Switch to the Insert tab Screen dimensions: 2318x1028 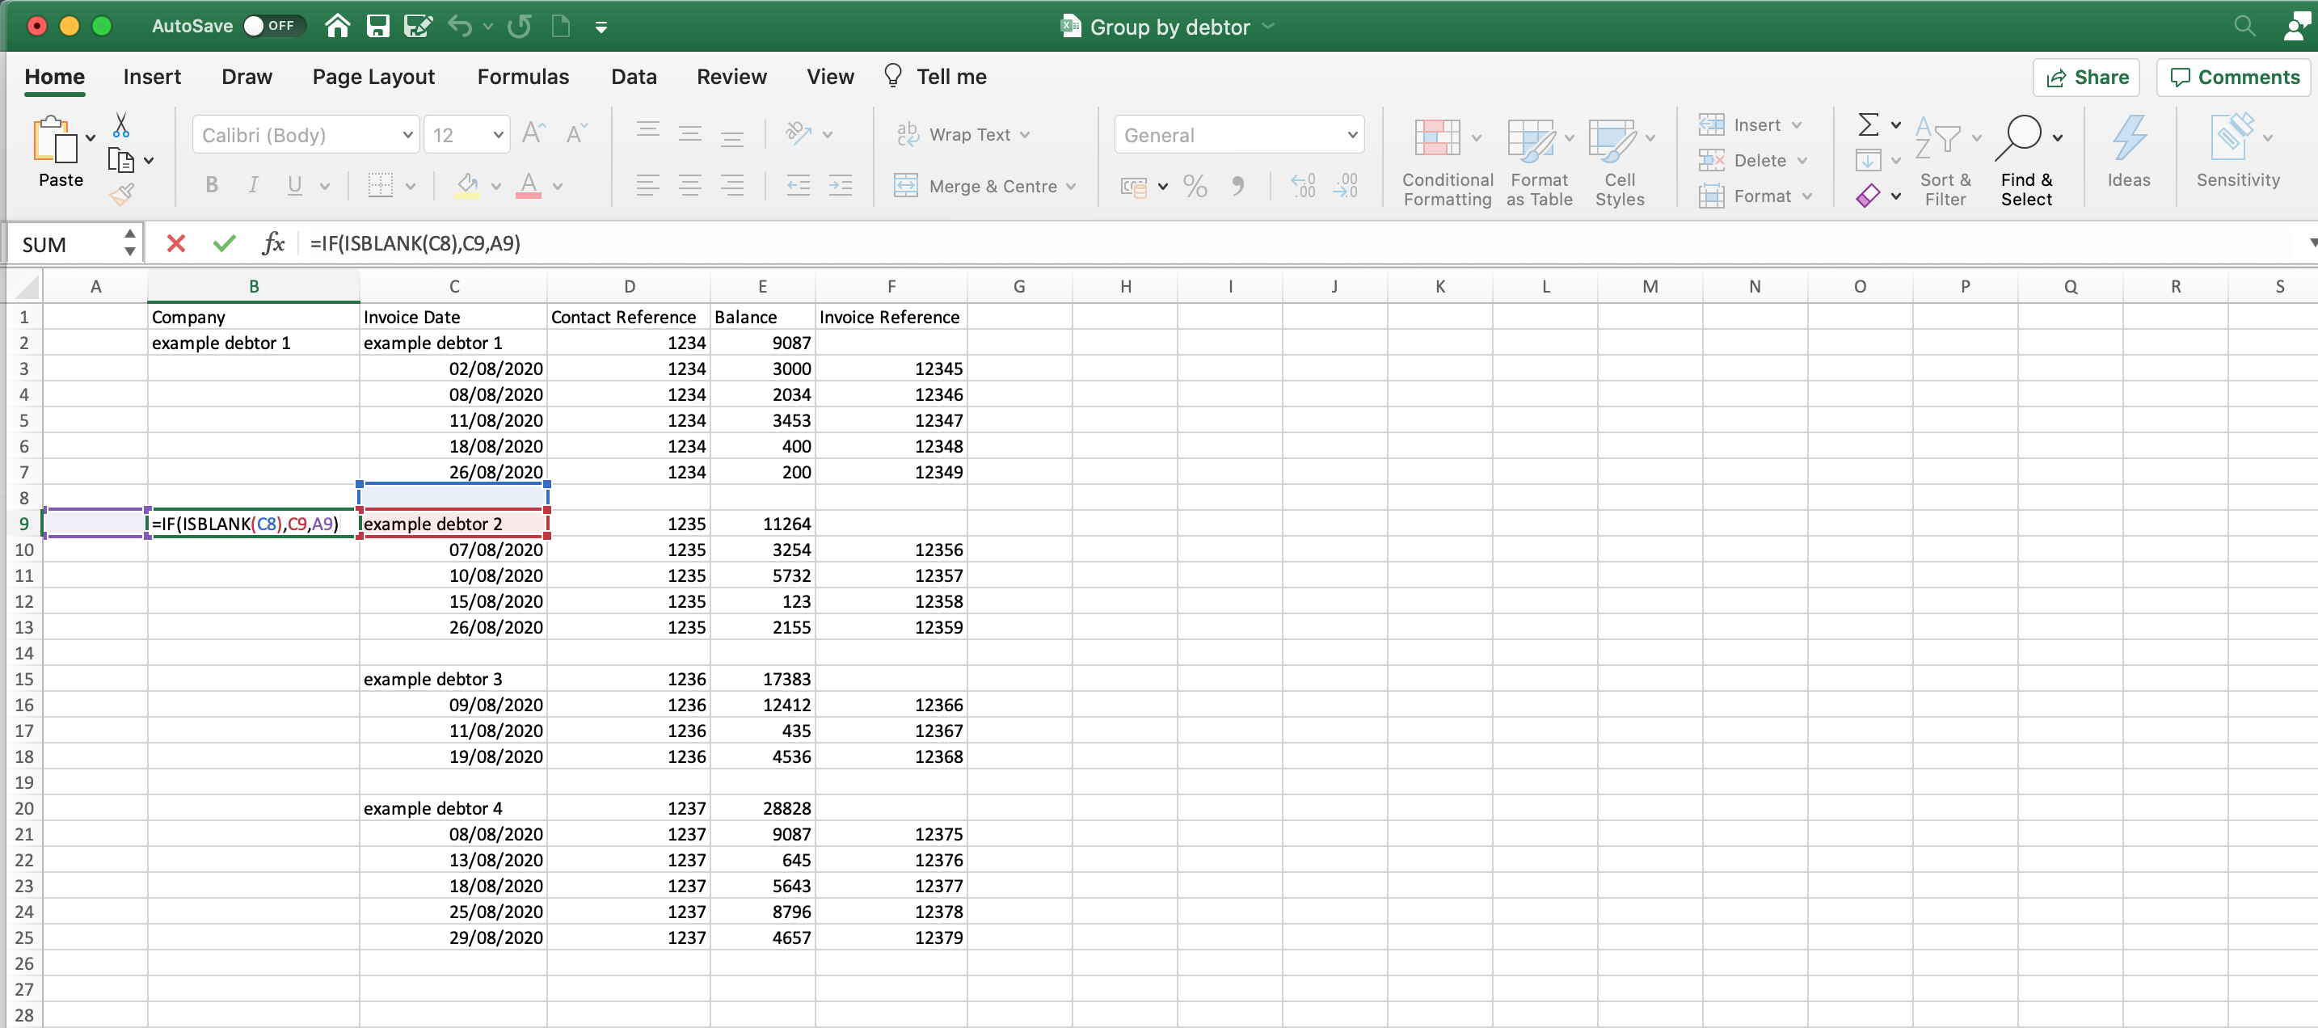(x=152, y=77)
